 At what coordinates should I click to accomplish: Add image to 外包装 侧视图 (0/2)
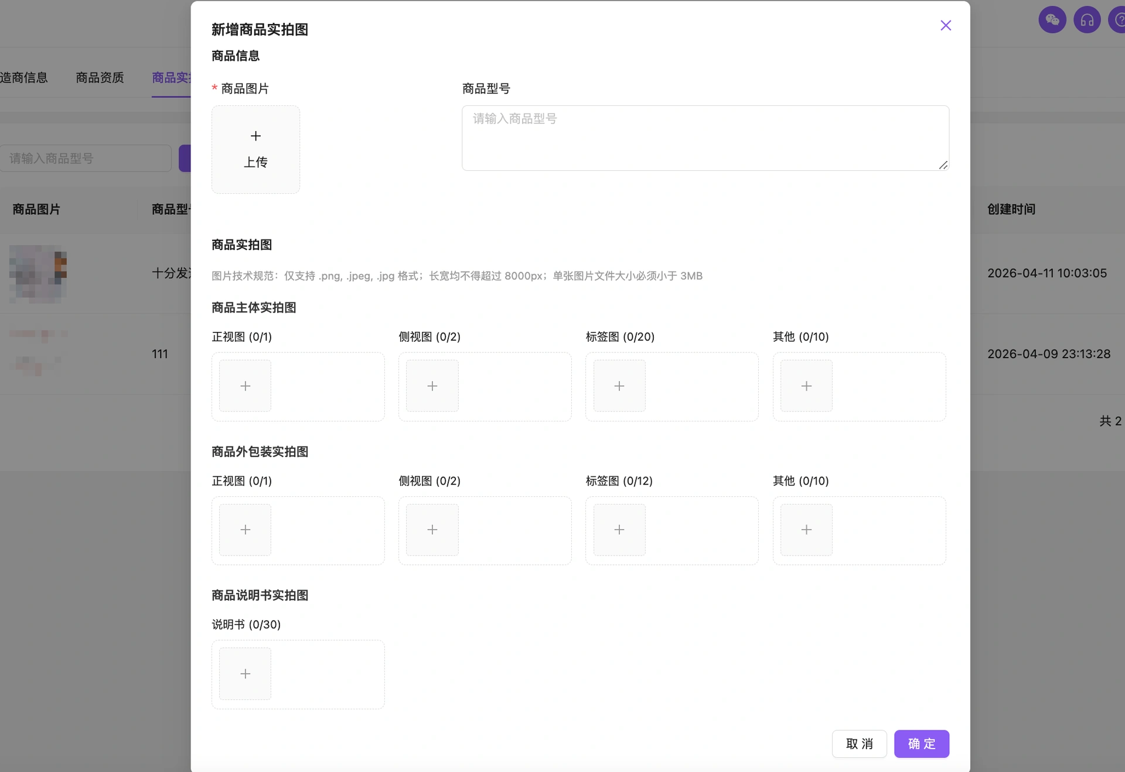432,530
